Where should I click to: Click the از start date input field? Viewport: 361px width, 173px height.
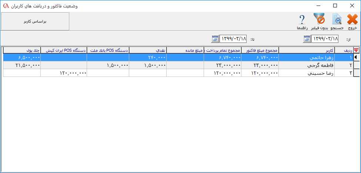click(x=325, y=39)
